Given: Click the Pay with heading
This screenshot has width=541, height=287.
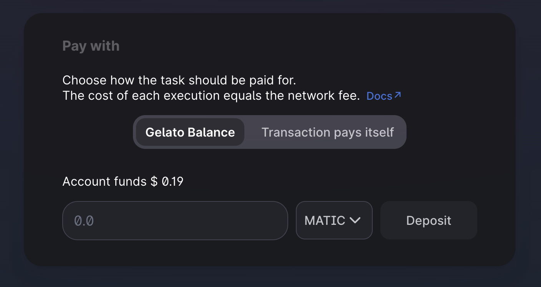Looking at the screenshot, I should coord(91,46).
